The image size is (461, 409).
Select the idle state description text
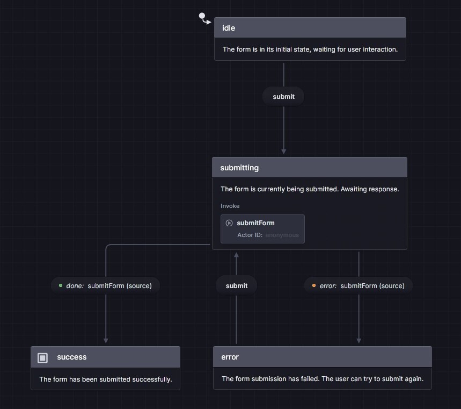310,49
